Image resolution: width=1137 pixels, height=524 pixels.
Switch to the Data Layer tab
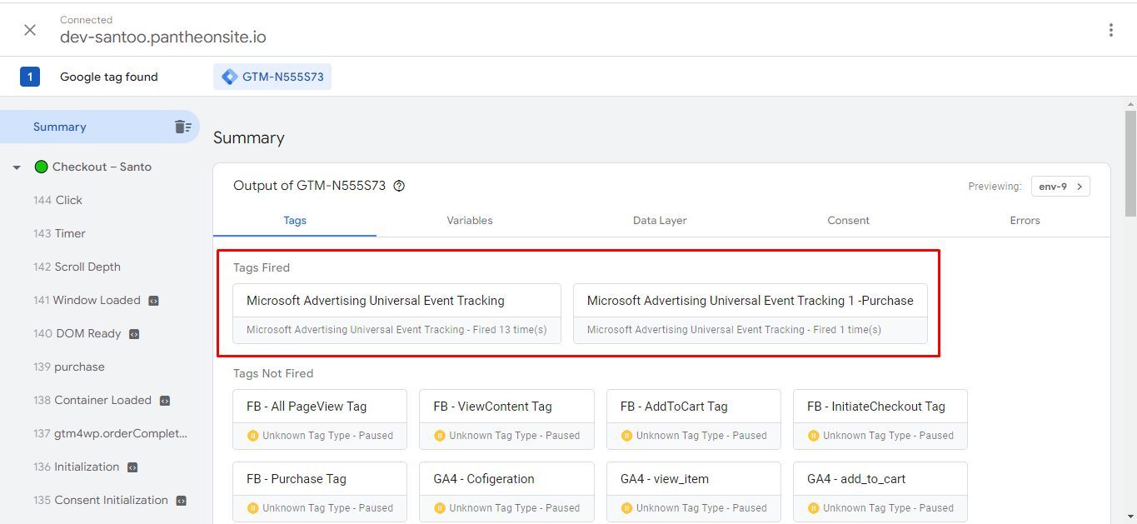click(x=660, y=221)
